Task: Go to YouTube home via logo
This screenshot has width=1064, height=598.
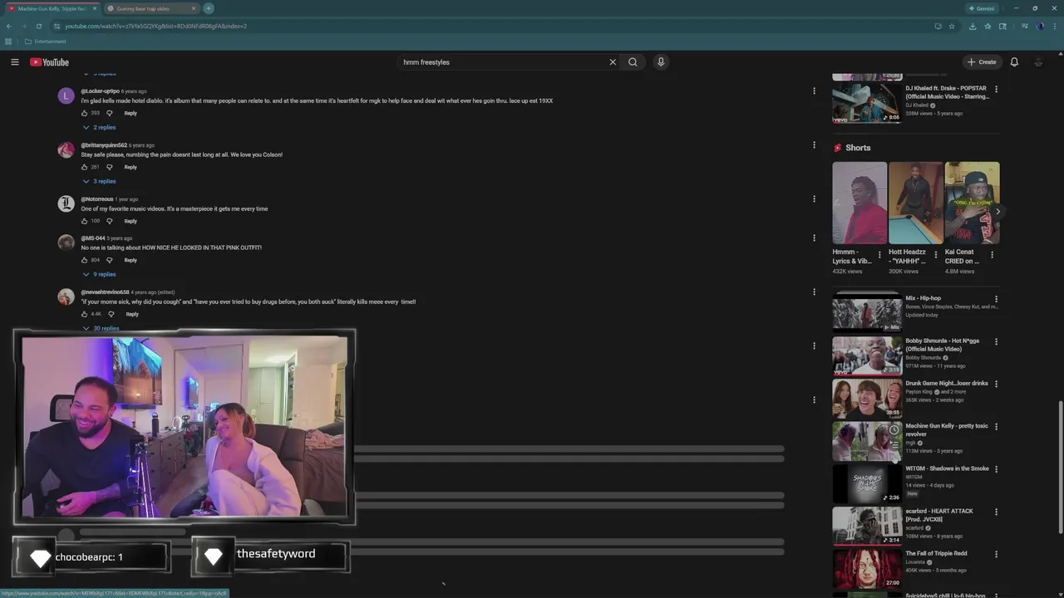Action: (x=50, y=62)
